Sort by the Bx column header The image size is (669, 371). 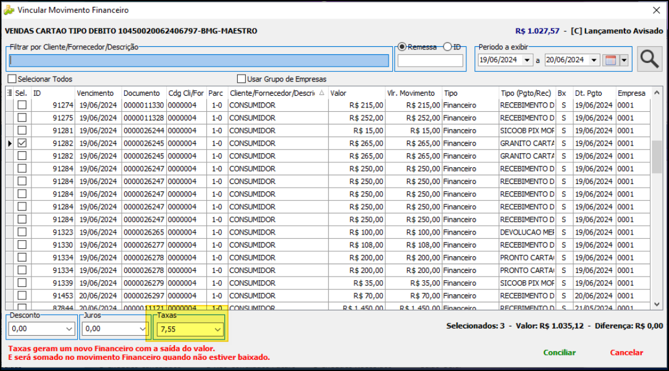coord(563,93)
